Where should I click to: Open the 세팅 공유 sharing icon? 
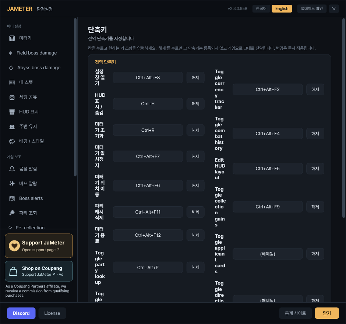click(x=12, y=97)
